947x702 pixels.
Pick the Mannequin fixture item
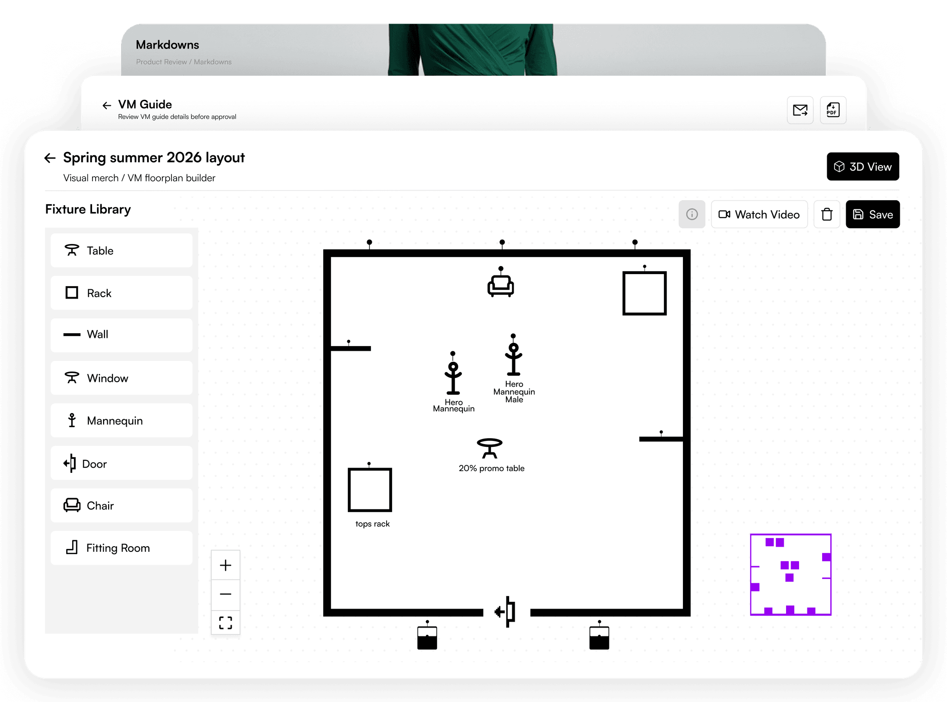121,421
